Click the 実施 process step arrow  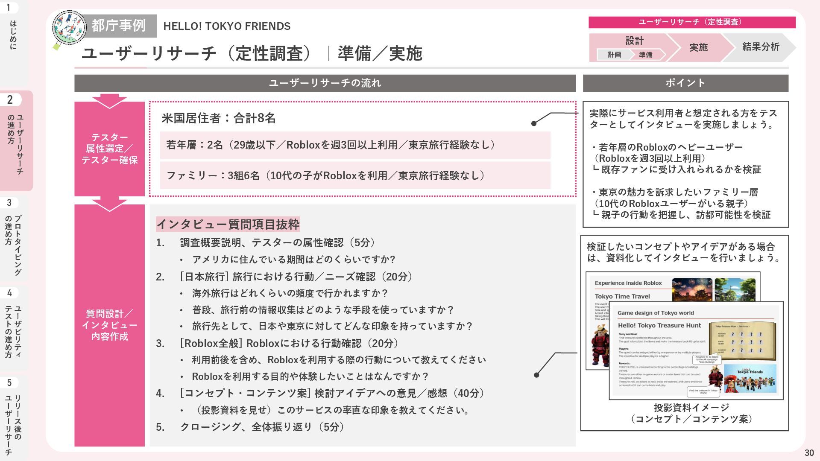tap(698, 47)
